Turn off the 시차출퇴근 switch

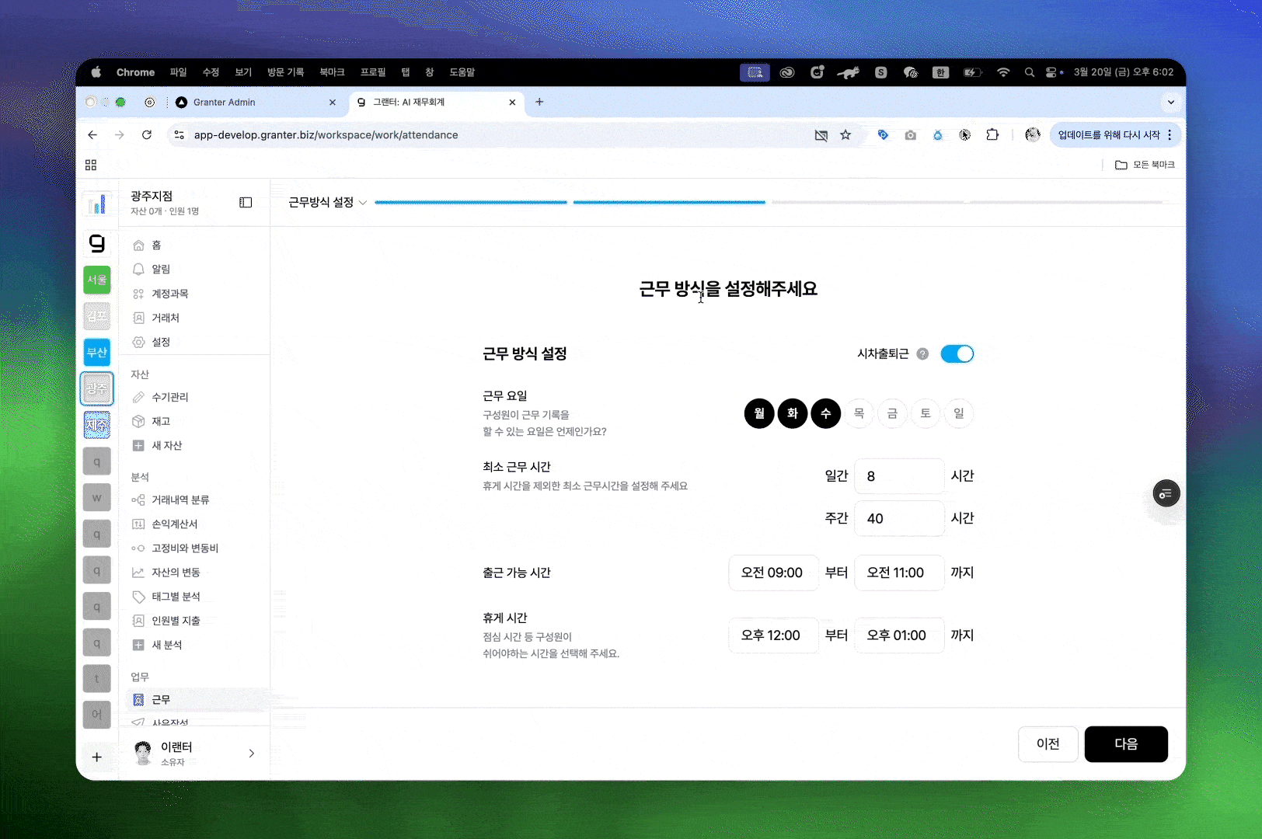coord(957,354)
